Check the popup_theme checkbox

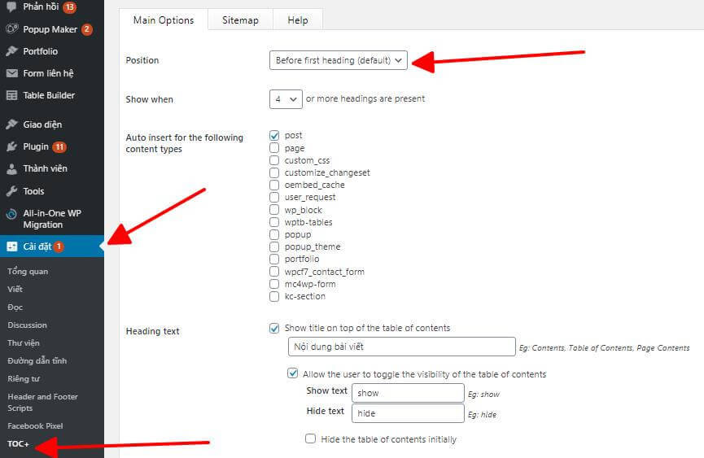click(x=274, y=246)
